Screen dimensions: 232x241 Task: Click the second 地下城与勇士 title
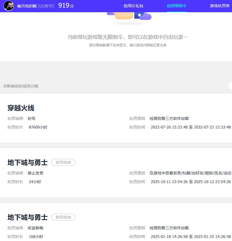click(27, 218)
